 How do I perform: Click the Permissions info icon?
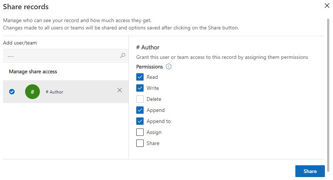tap(169, 67)
